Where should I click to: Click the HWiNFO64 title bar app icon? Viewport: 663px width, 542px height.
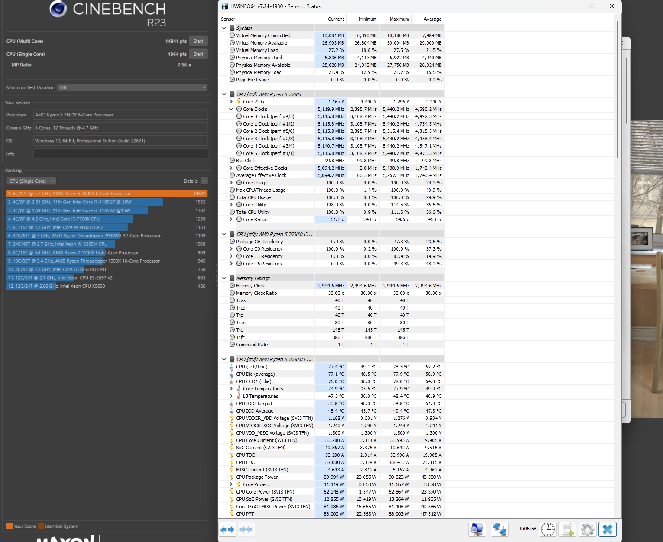tap(224, 6)
